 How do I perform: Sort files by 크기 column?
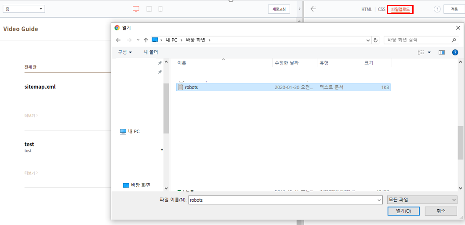pos(369,63)
